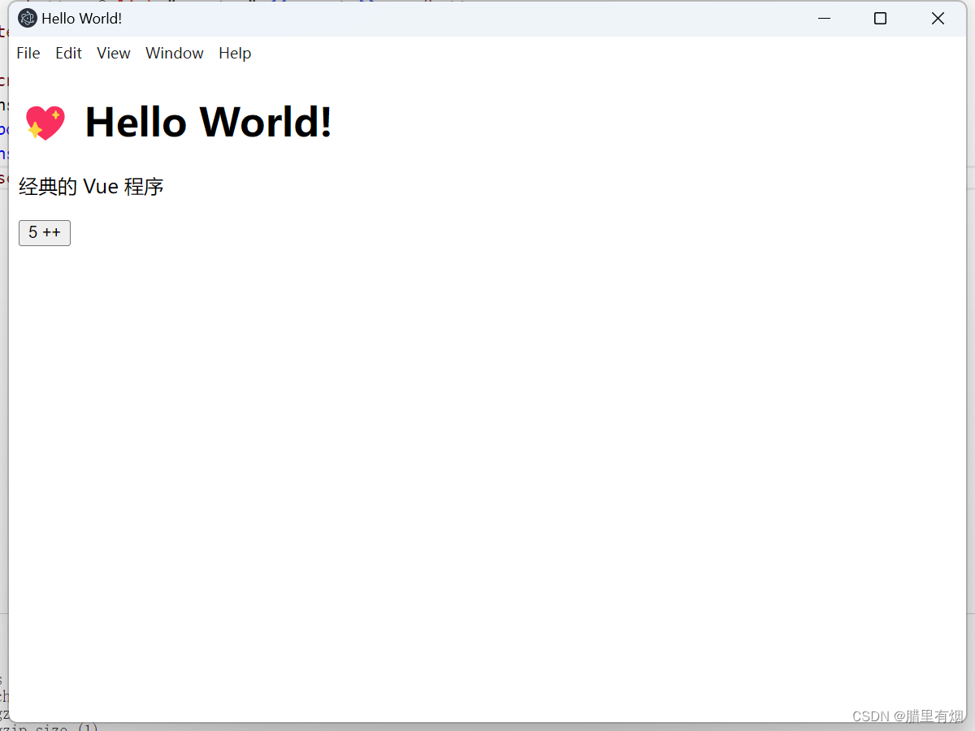
Task: Click the 'Hello World!' window title text
Action: pyautogui.click(x=82, y=18)
